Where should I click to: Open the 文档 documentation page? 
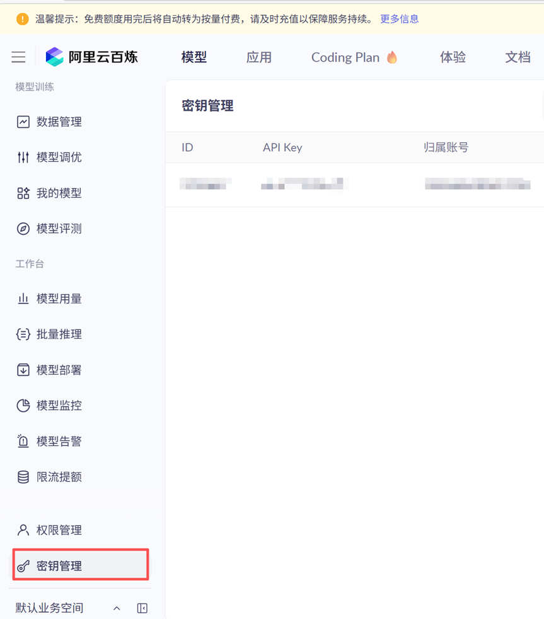coord(517,57)
